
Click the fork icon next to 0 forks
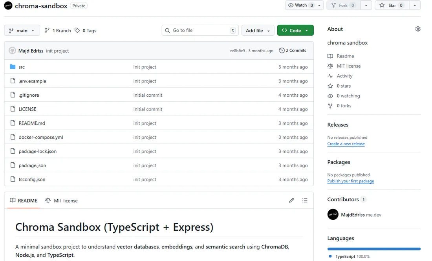330,106
